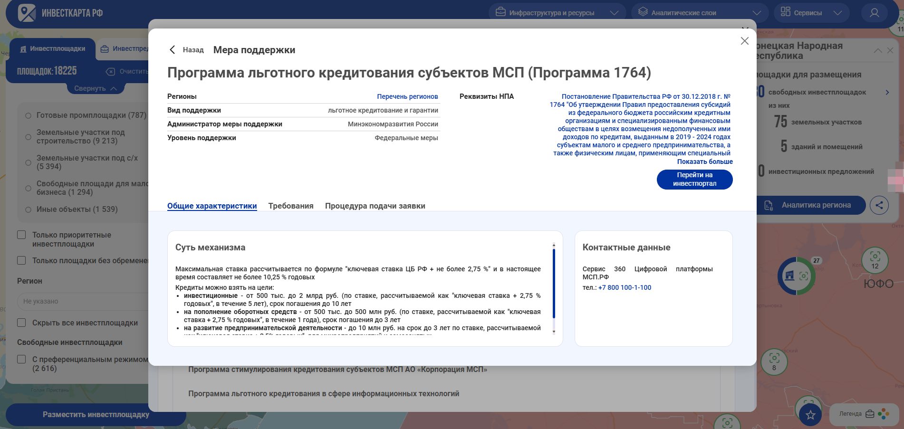The height and width of the screenshot is (429, 904).
Task: Click scrollbar up arrow in Суть механизма
Action: coord(554,245)
